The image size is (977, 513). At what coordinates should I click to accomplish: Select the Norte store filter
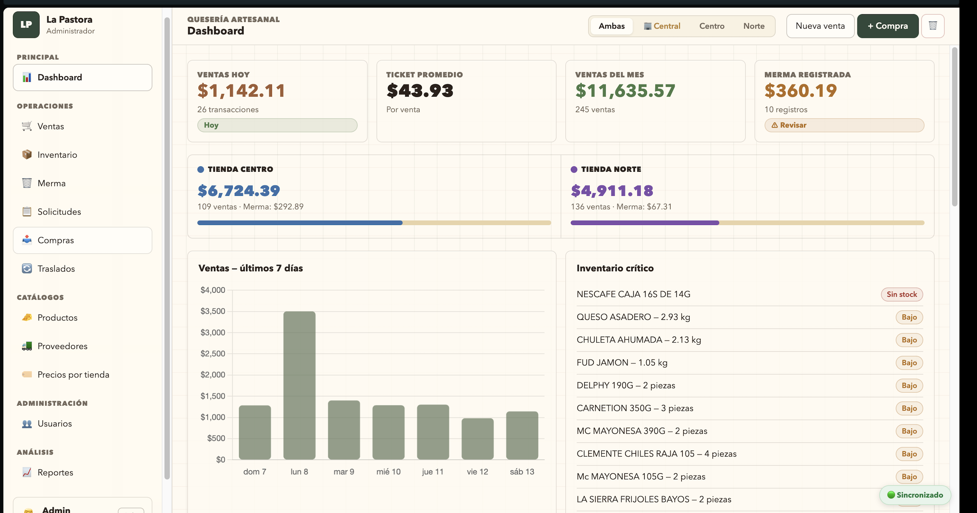[754, 26]
